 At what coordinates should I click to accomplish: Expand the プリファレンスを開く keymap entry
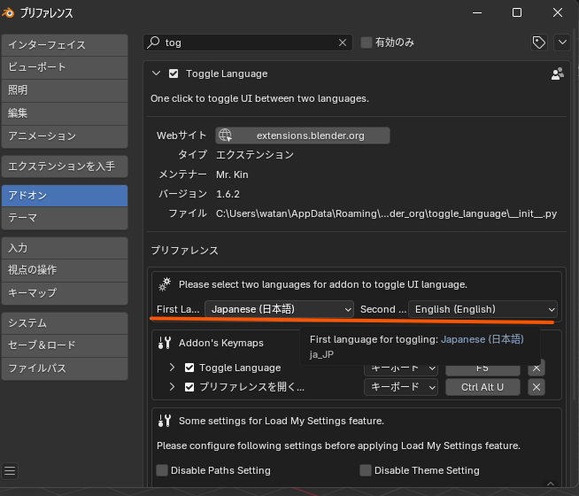point(172,387)
